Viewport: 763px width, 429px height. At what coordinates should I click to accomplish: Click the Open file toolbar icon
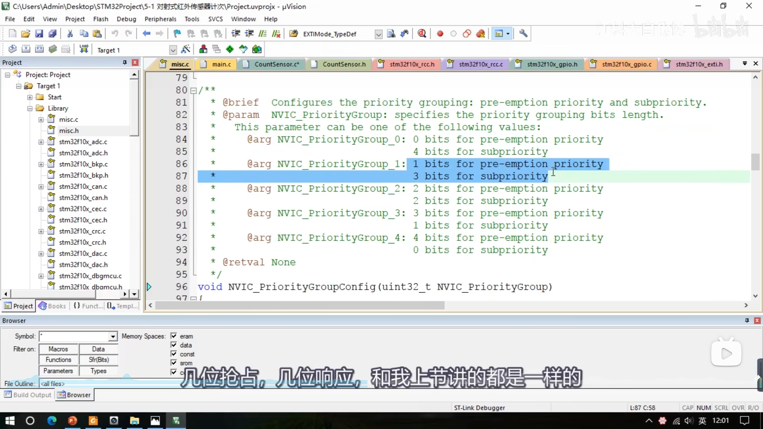(26, 34)
